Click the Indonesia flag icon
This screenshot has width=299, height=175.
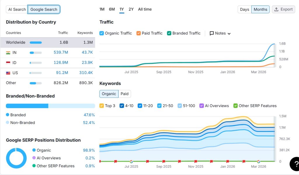[x=8, y=62]
